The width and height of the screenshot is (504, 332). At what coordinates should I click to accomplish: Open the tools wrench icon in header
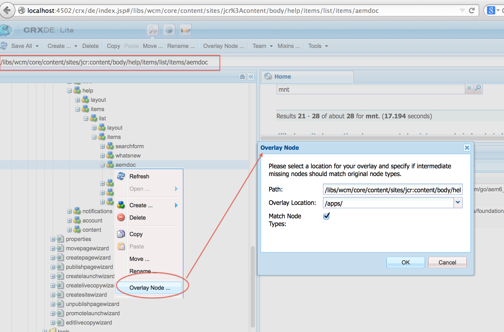(x=153, y=30)
